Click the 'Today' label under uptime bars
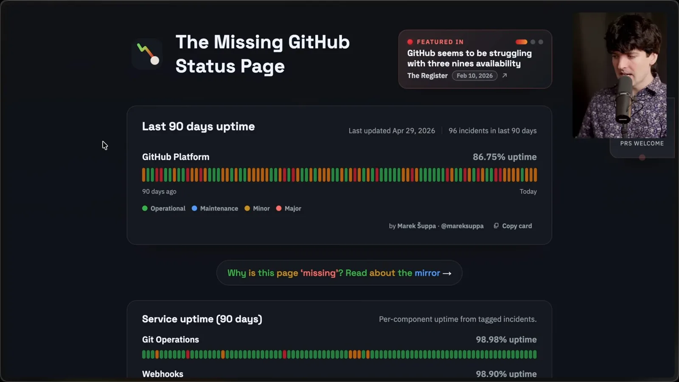 click(528, 191)
